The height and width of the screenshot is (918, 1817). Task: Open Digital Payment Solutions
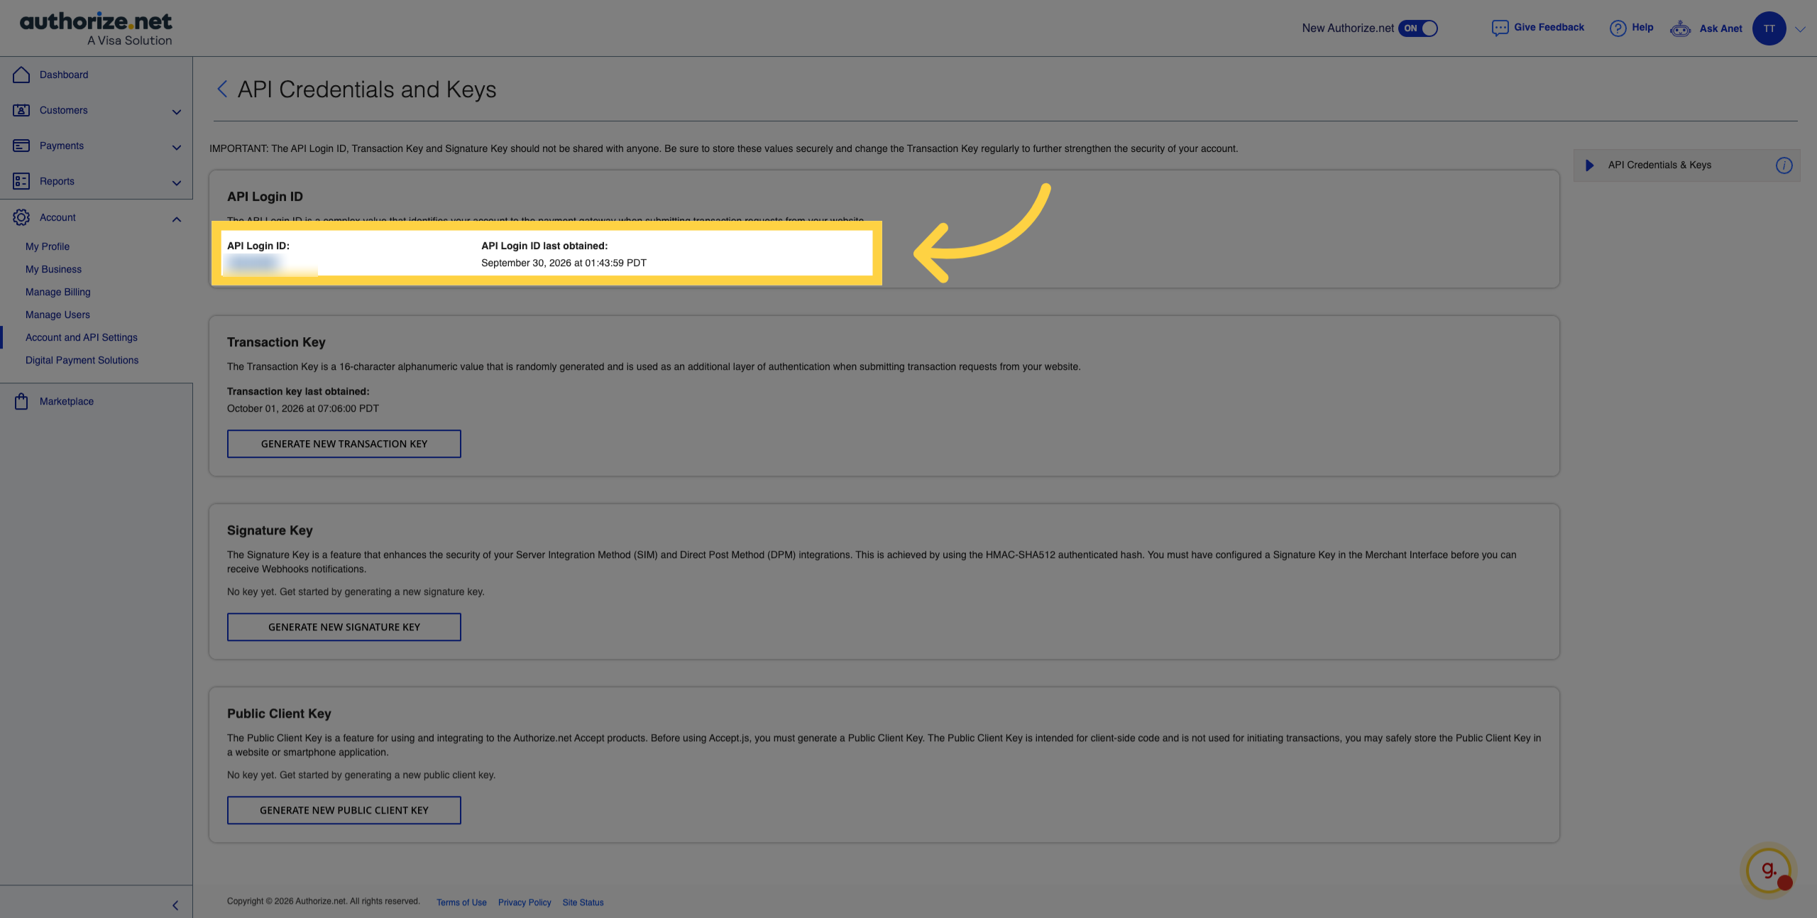[82, 360]
